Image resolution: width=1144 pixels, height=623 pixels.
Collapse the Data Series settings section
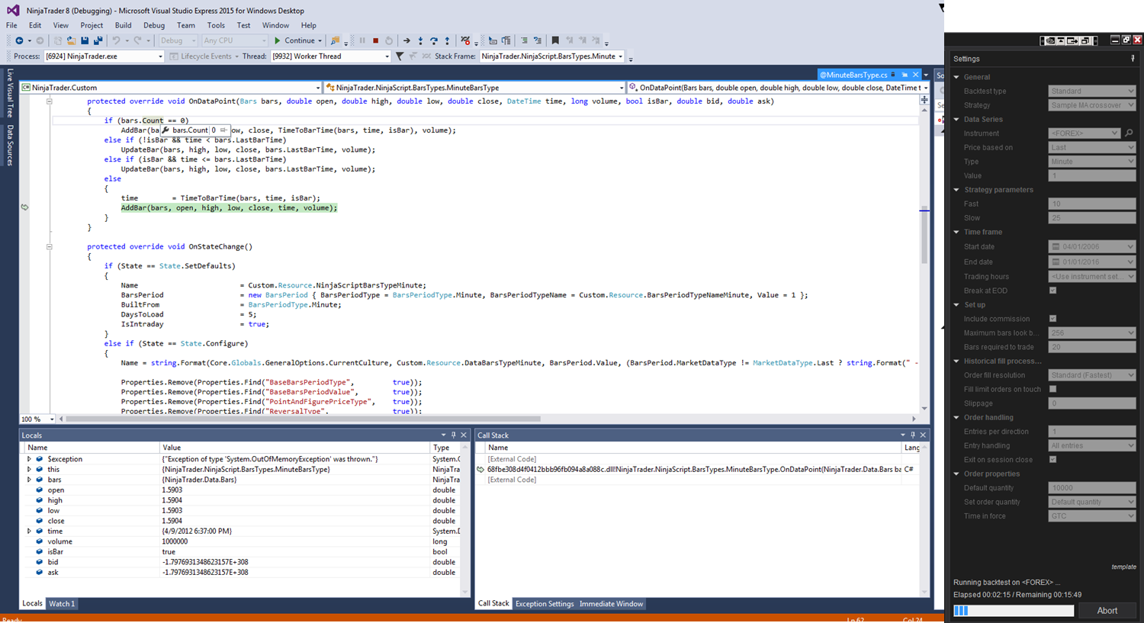957,120
